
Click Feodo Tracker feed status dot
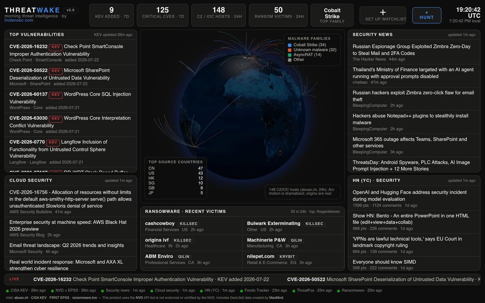(x=241, y=291)
